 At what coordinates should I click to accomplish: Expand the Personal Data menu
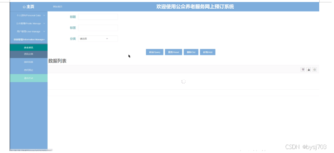pyautogui.click(x=29, y=16)
